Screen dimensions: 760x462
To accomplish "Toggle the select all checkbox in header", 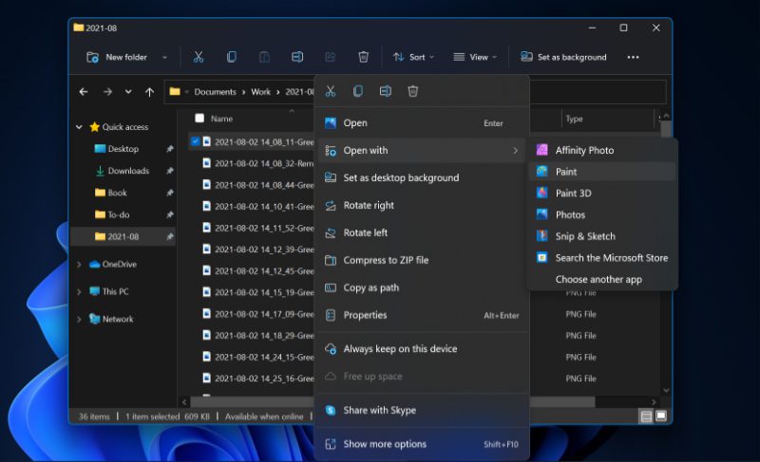I will [x=199, y=119].
